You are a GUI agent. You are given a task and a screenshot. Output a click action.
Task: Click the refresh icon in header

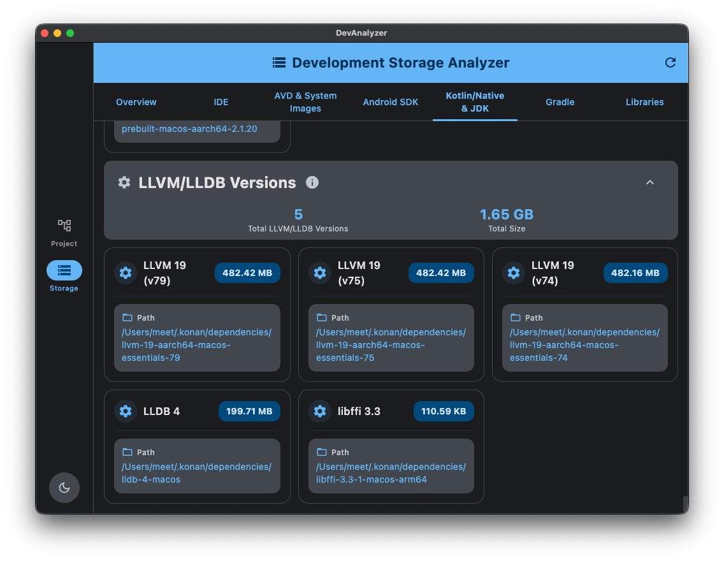tap(670, 63)
